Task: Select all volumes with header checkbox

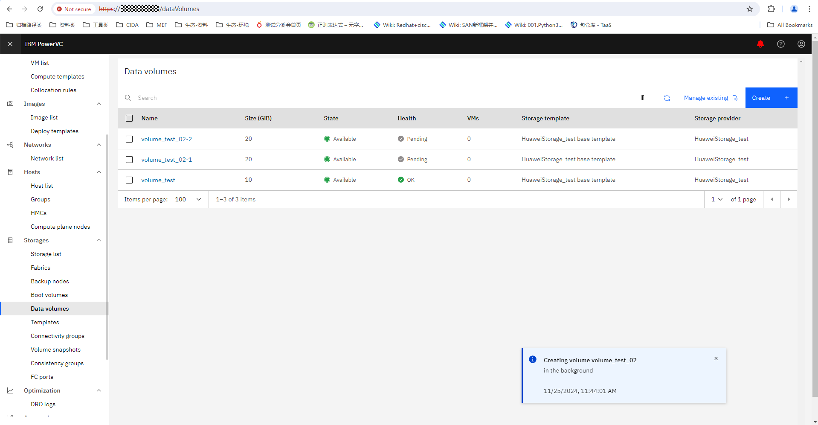Action: (129, 118)
